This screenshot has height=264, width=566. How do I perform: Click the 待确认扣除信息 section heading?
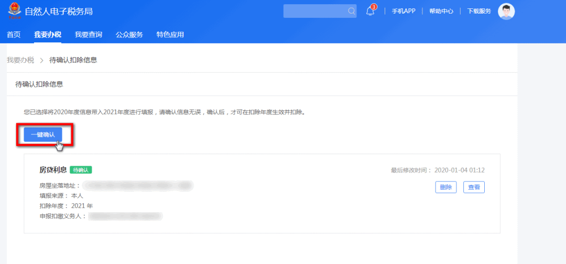click(39, 84)
